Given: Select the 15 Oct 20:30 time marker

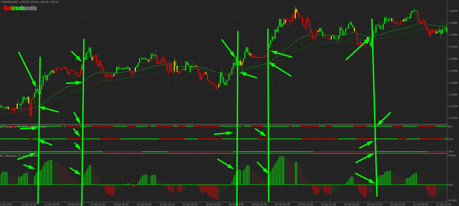Looking at the screenshot, I should (190, 204).
